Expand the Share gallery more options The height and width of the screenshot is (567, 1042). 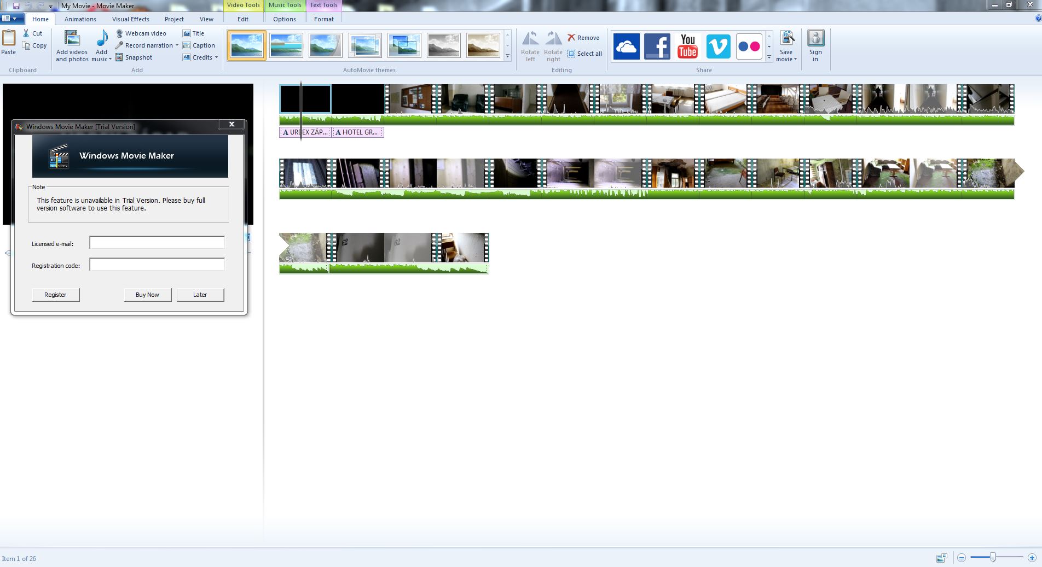click(x=769, y=57)
